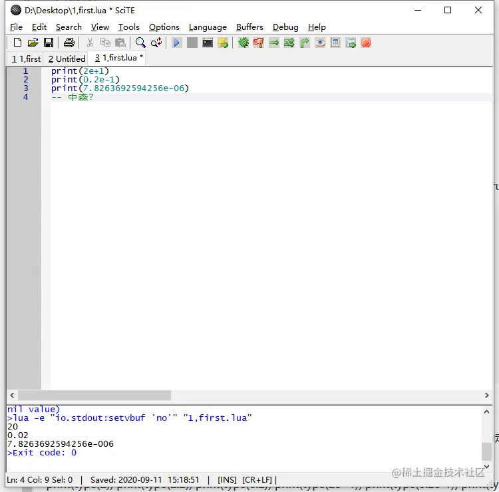Click line number 1 in margin
The height and width of the screenshot is (492, 499).
pos(25,71)
